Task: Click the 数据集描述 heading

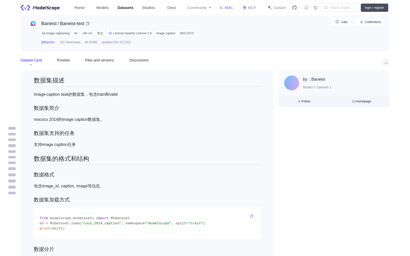Action: [x=49, y=80]
